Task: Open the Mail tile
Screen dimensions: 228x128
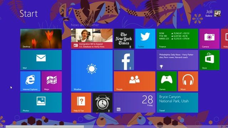Action: [x=41, y=60]
